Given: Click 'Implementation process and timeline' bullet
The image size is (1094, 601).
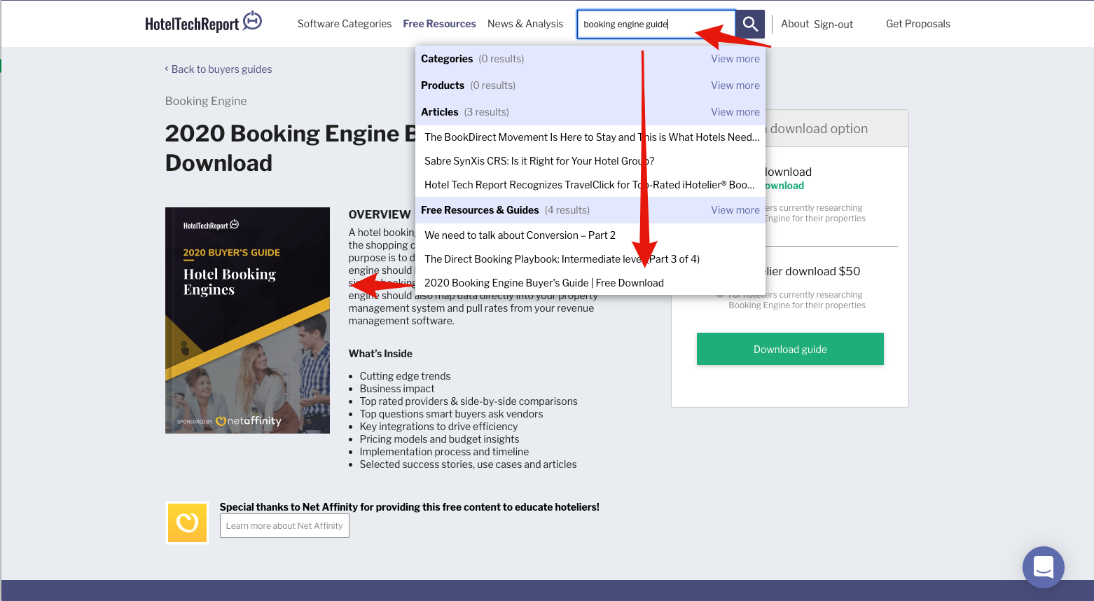Looking at the screenshot, I should (x=444, y=452).
